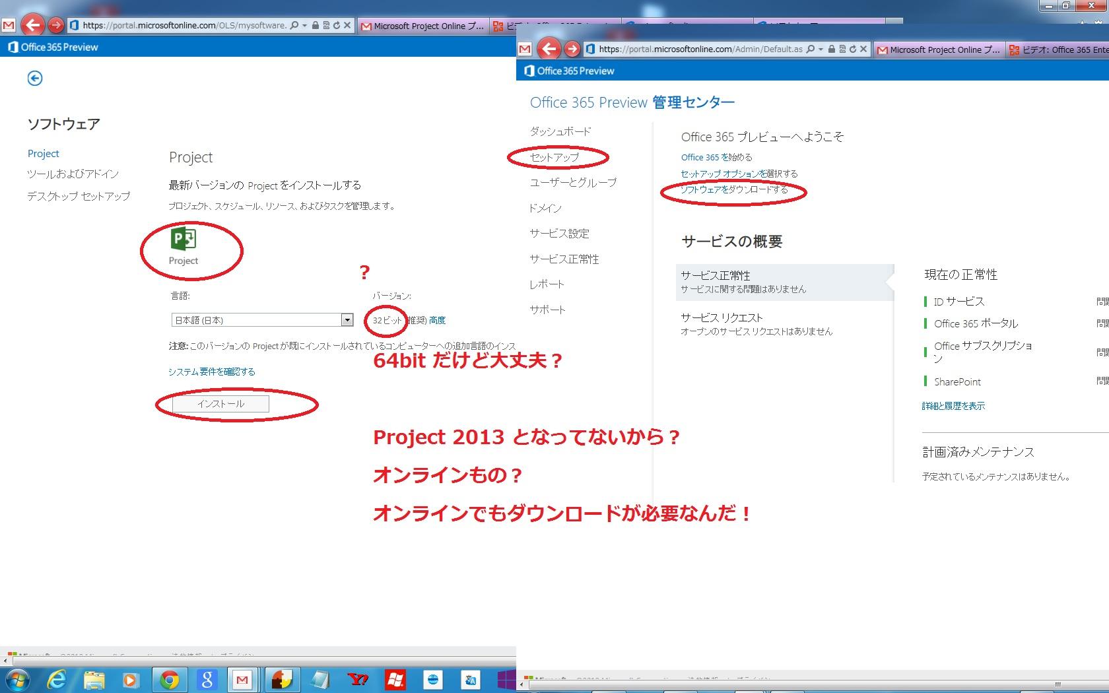The height and width of the screenshot is (693, 1109).
Task: Click SharePoint in current health list
Action: pyautogui.click(x=957, y=381)
